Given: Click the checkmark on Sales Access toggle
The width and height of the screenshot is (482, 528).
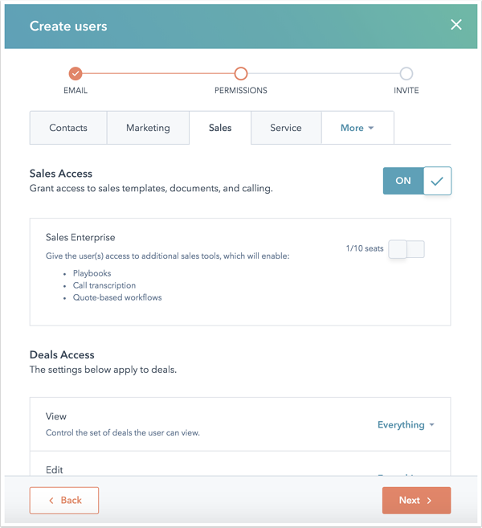Looking at the screenshot, I should [x=437, y=181].
